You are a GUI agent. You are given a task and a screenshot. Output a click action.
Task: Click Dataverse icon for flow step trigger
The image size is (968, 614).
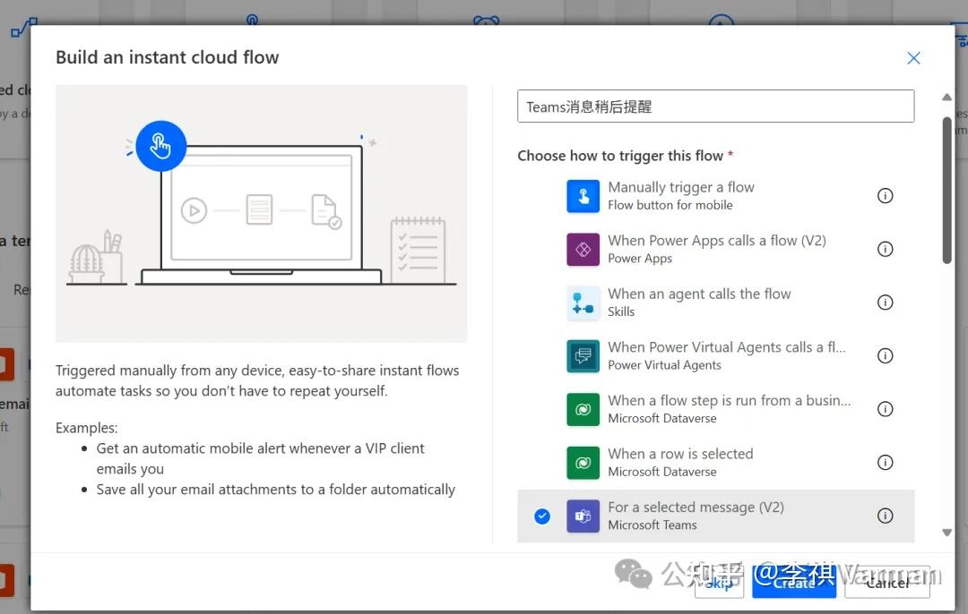[583, 409]
